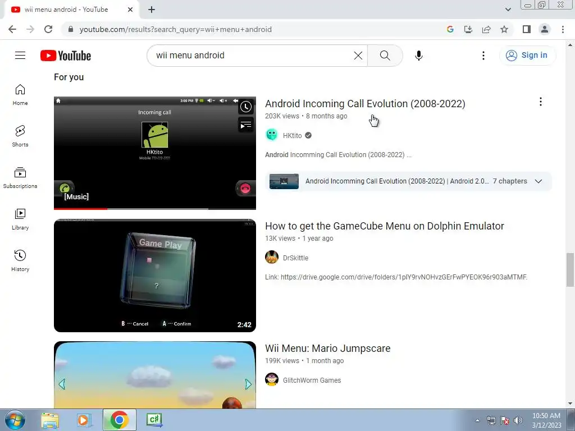Viewport: 575px width, 431px height.
Task: Open Windows Explorer from the taskbar
Action: [50, 420]
